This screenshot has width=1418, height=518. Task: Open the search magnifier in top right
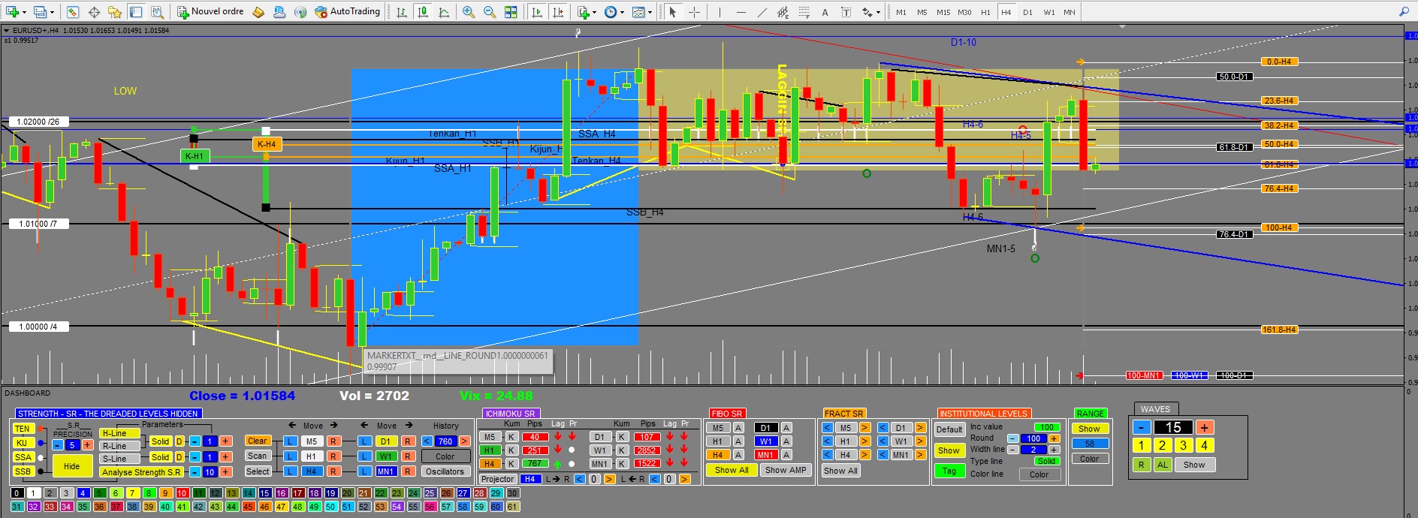[1403, 12]
